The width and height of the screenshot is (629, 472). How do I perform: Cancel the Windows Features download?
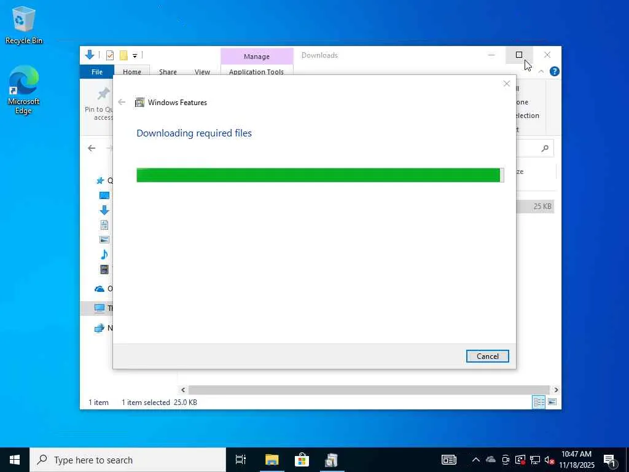coord(487,356)
